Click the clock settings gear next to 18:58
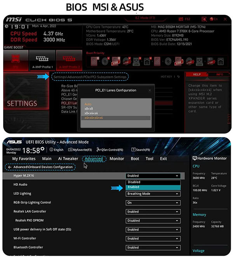Screen dimensions: 233x257 coord(42,149)
